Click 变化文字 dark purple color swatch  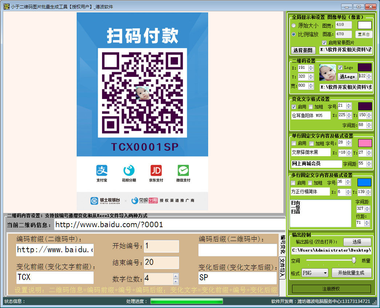365,106
